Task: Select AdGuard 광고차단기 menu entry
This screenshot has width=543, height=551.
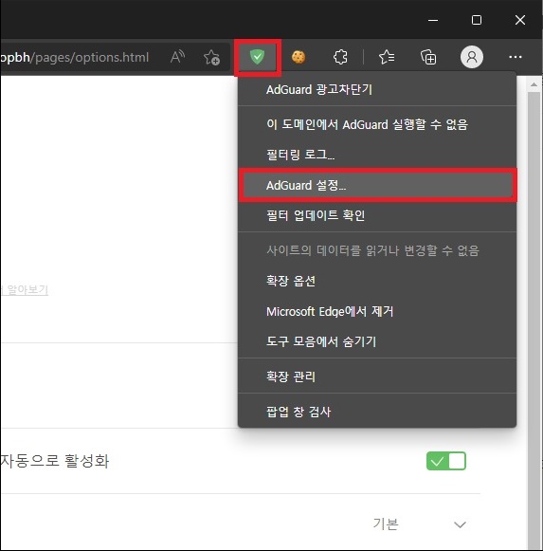Action: 377,89
